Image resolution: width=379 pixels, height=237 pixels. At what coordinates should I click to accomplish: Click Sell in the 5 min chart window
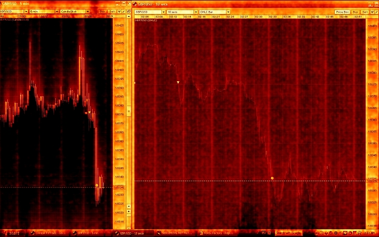tap(112, 12)
